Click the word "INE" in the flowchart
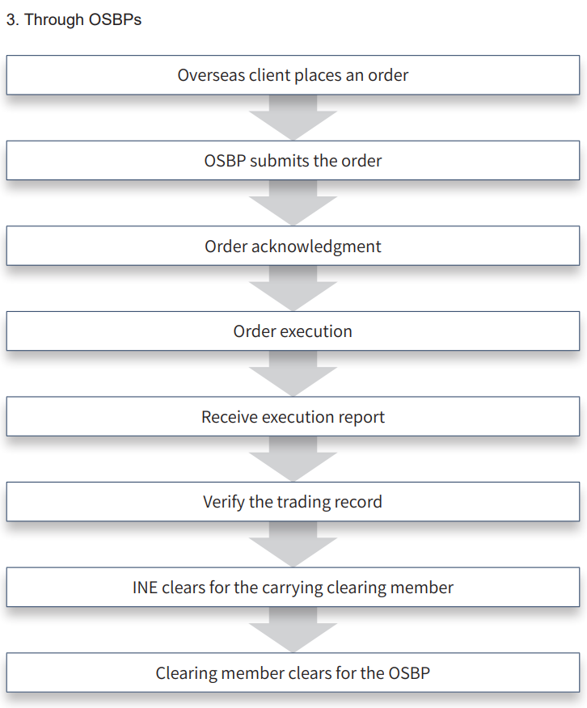The height and width of the screenshot is (708, 587). click(146, 588)
